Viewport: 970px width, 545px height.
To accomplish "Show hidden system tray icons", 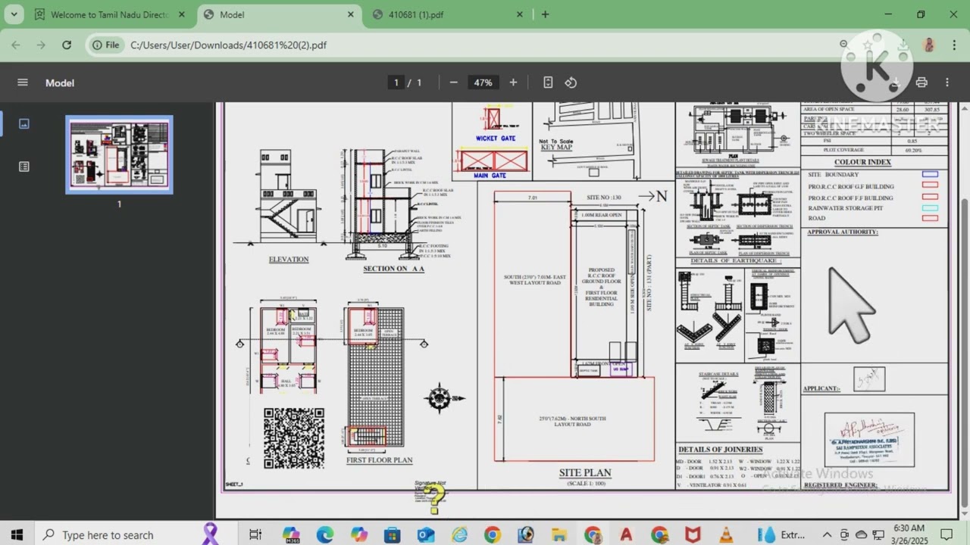I will click(x=827, y=534).
